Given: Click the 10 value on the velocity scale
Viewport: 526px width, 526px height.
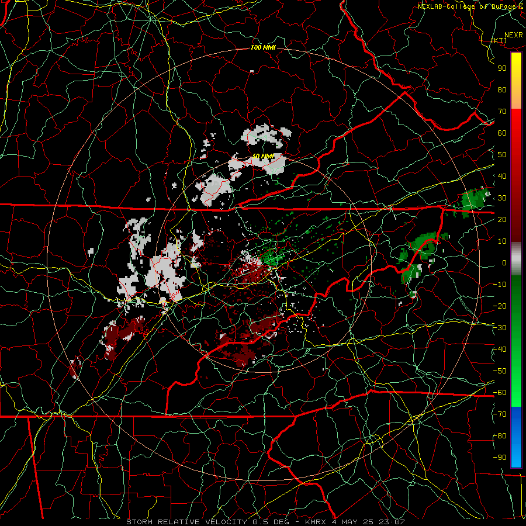Looking at the screenshot, I should 502,241.
